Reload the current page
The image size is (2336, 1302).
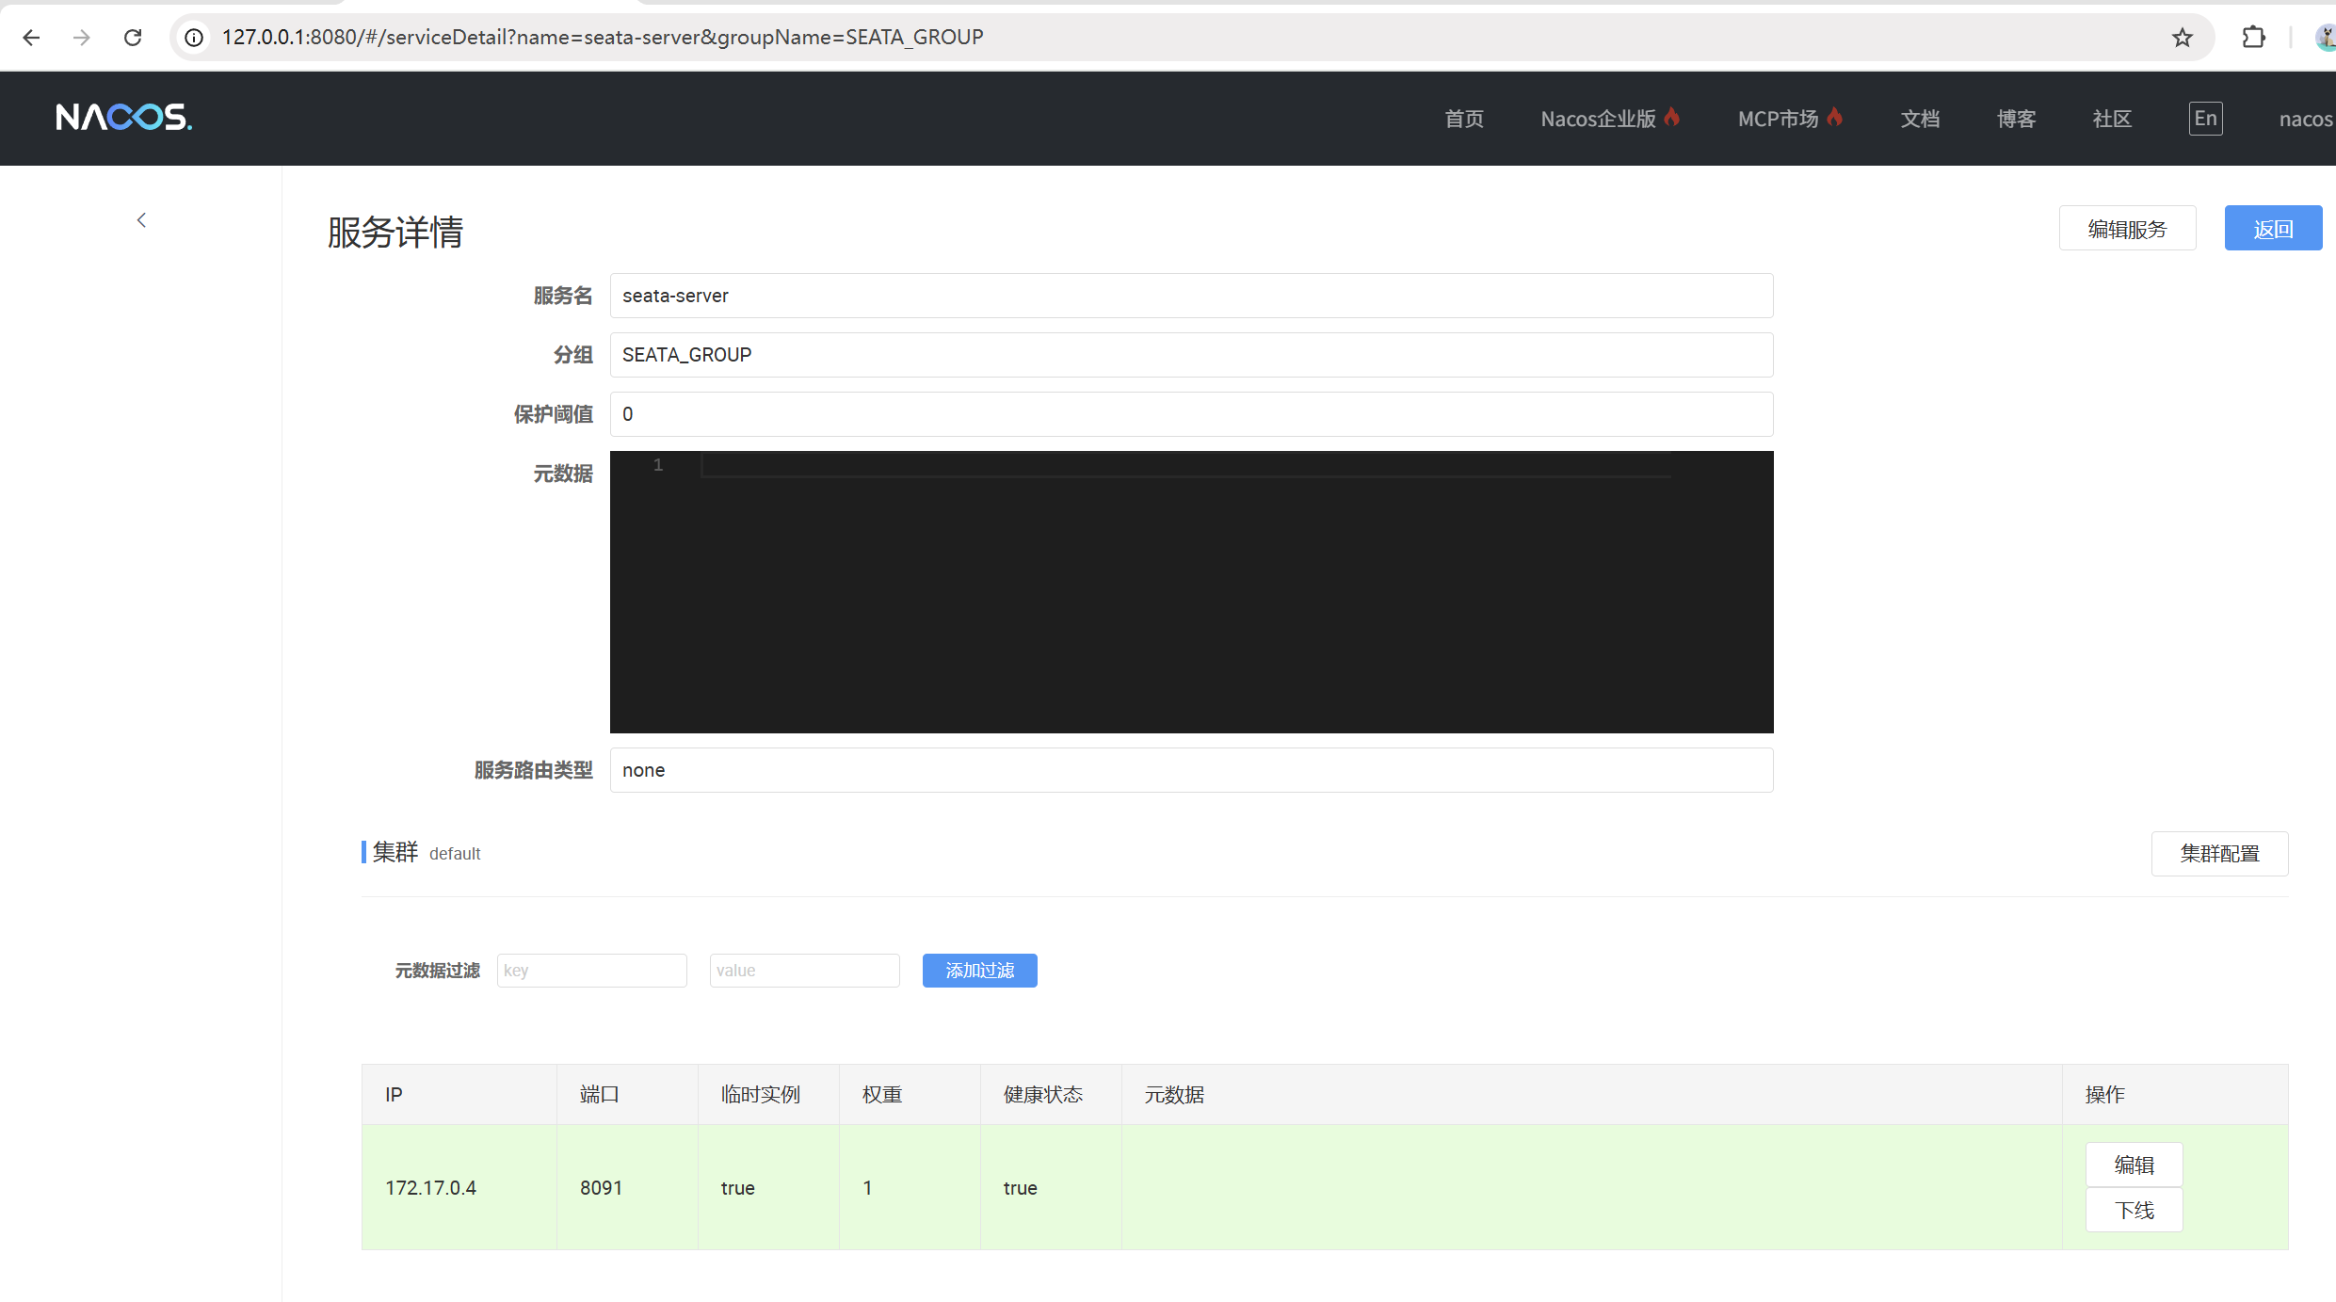[x=133, y=38]
